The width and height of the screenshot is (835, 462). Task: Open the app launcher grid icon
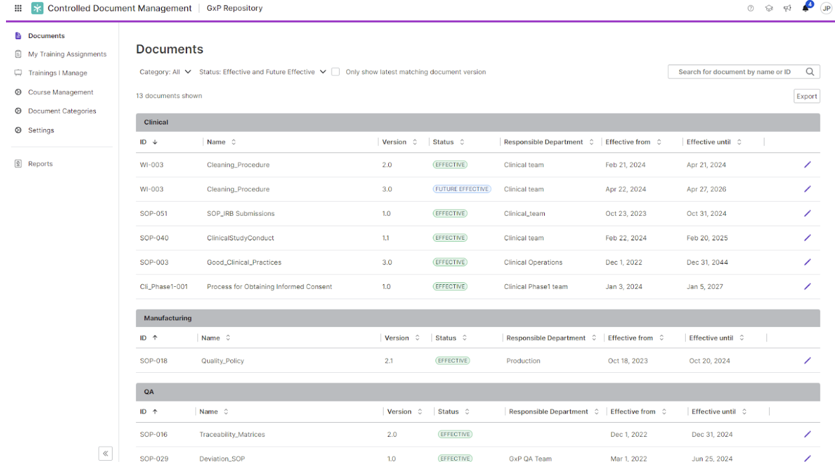[18, 9]
